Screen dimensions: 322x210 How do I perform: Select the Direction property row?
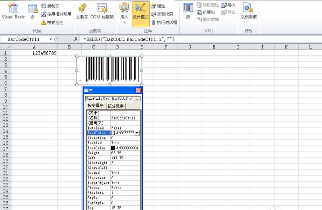[114, 138]
